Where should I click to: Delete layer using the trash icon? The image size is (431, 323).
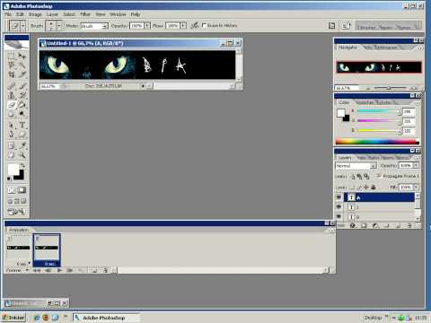[409, 226]
